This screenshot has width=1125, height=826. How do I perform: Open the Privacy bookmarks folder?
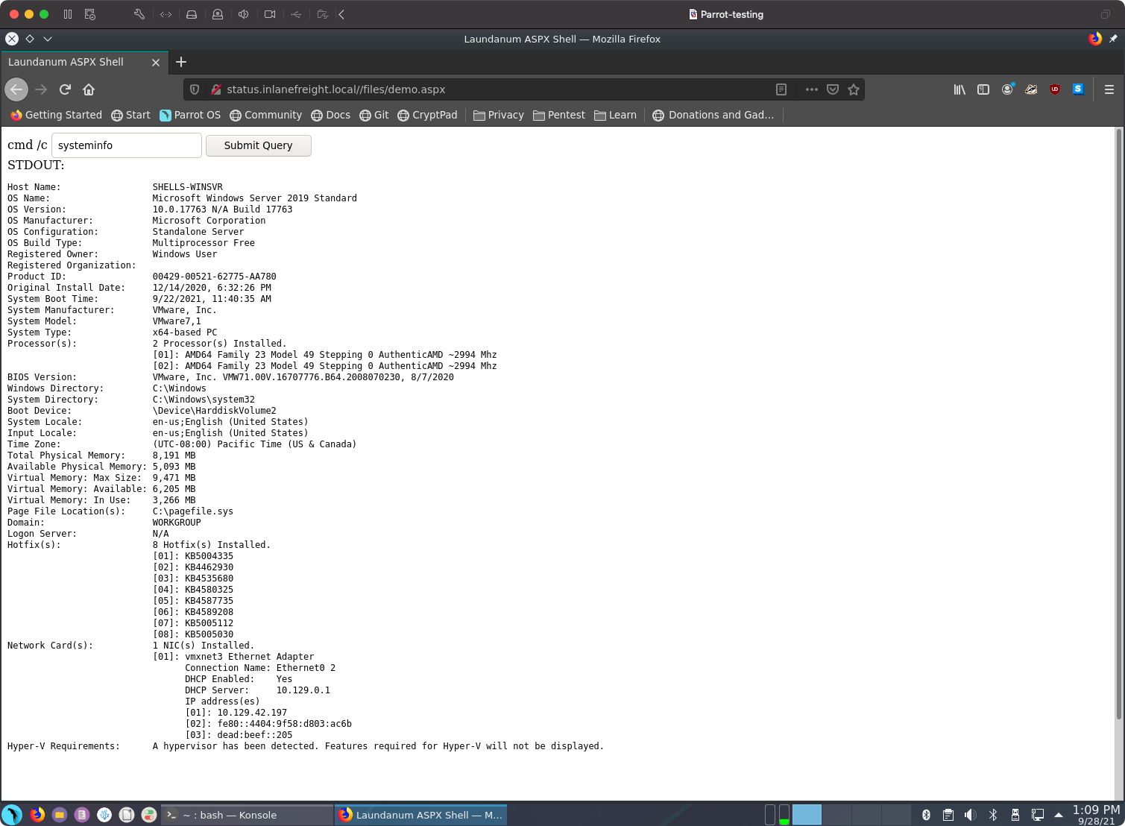(499, 115)
